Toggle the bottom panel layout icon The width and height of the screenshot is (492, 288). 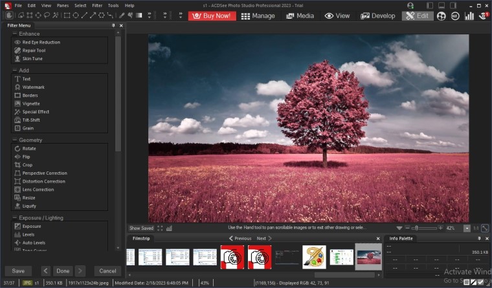442,5
